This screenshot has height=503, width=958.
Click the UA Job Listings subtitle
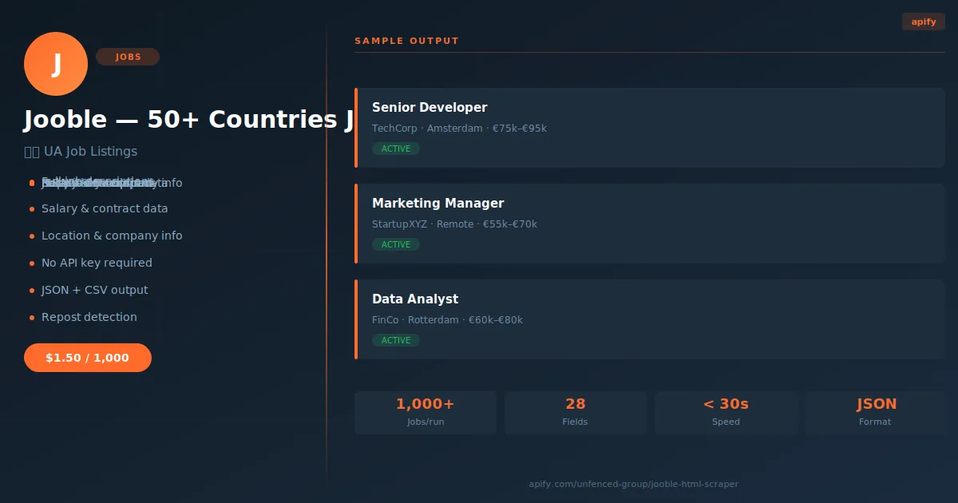(x=81, y=151)
